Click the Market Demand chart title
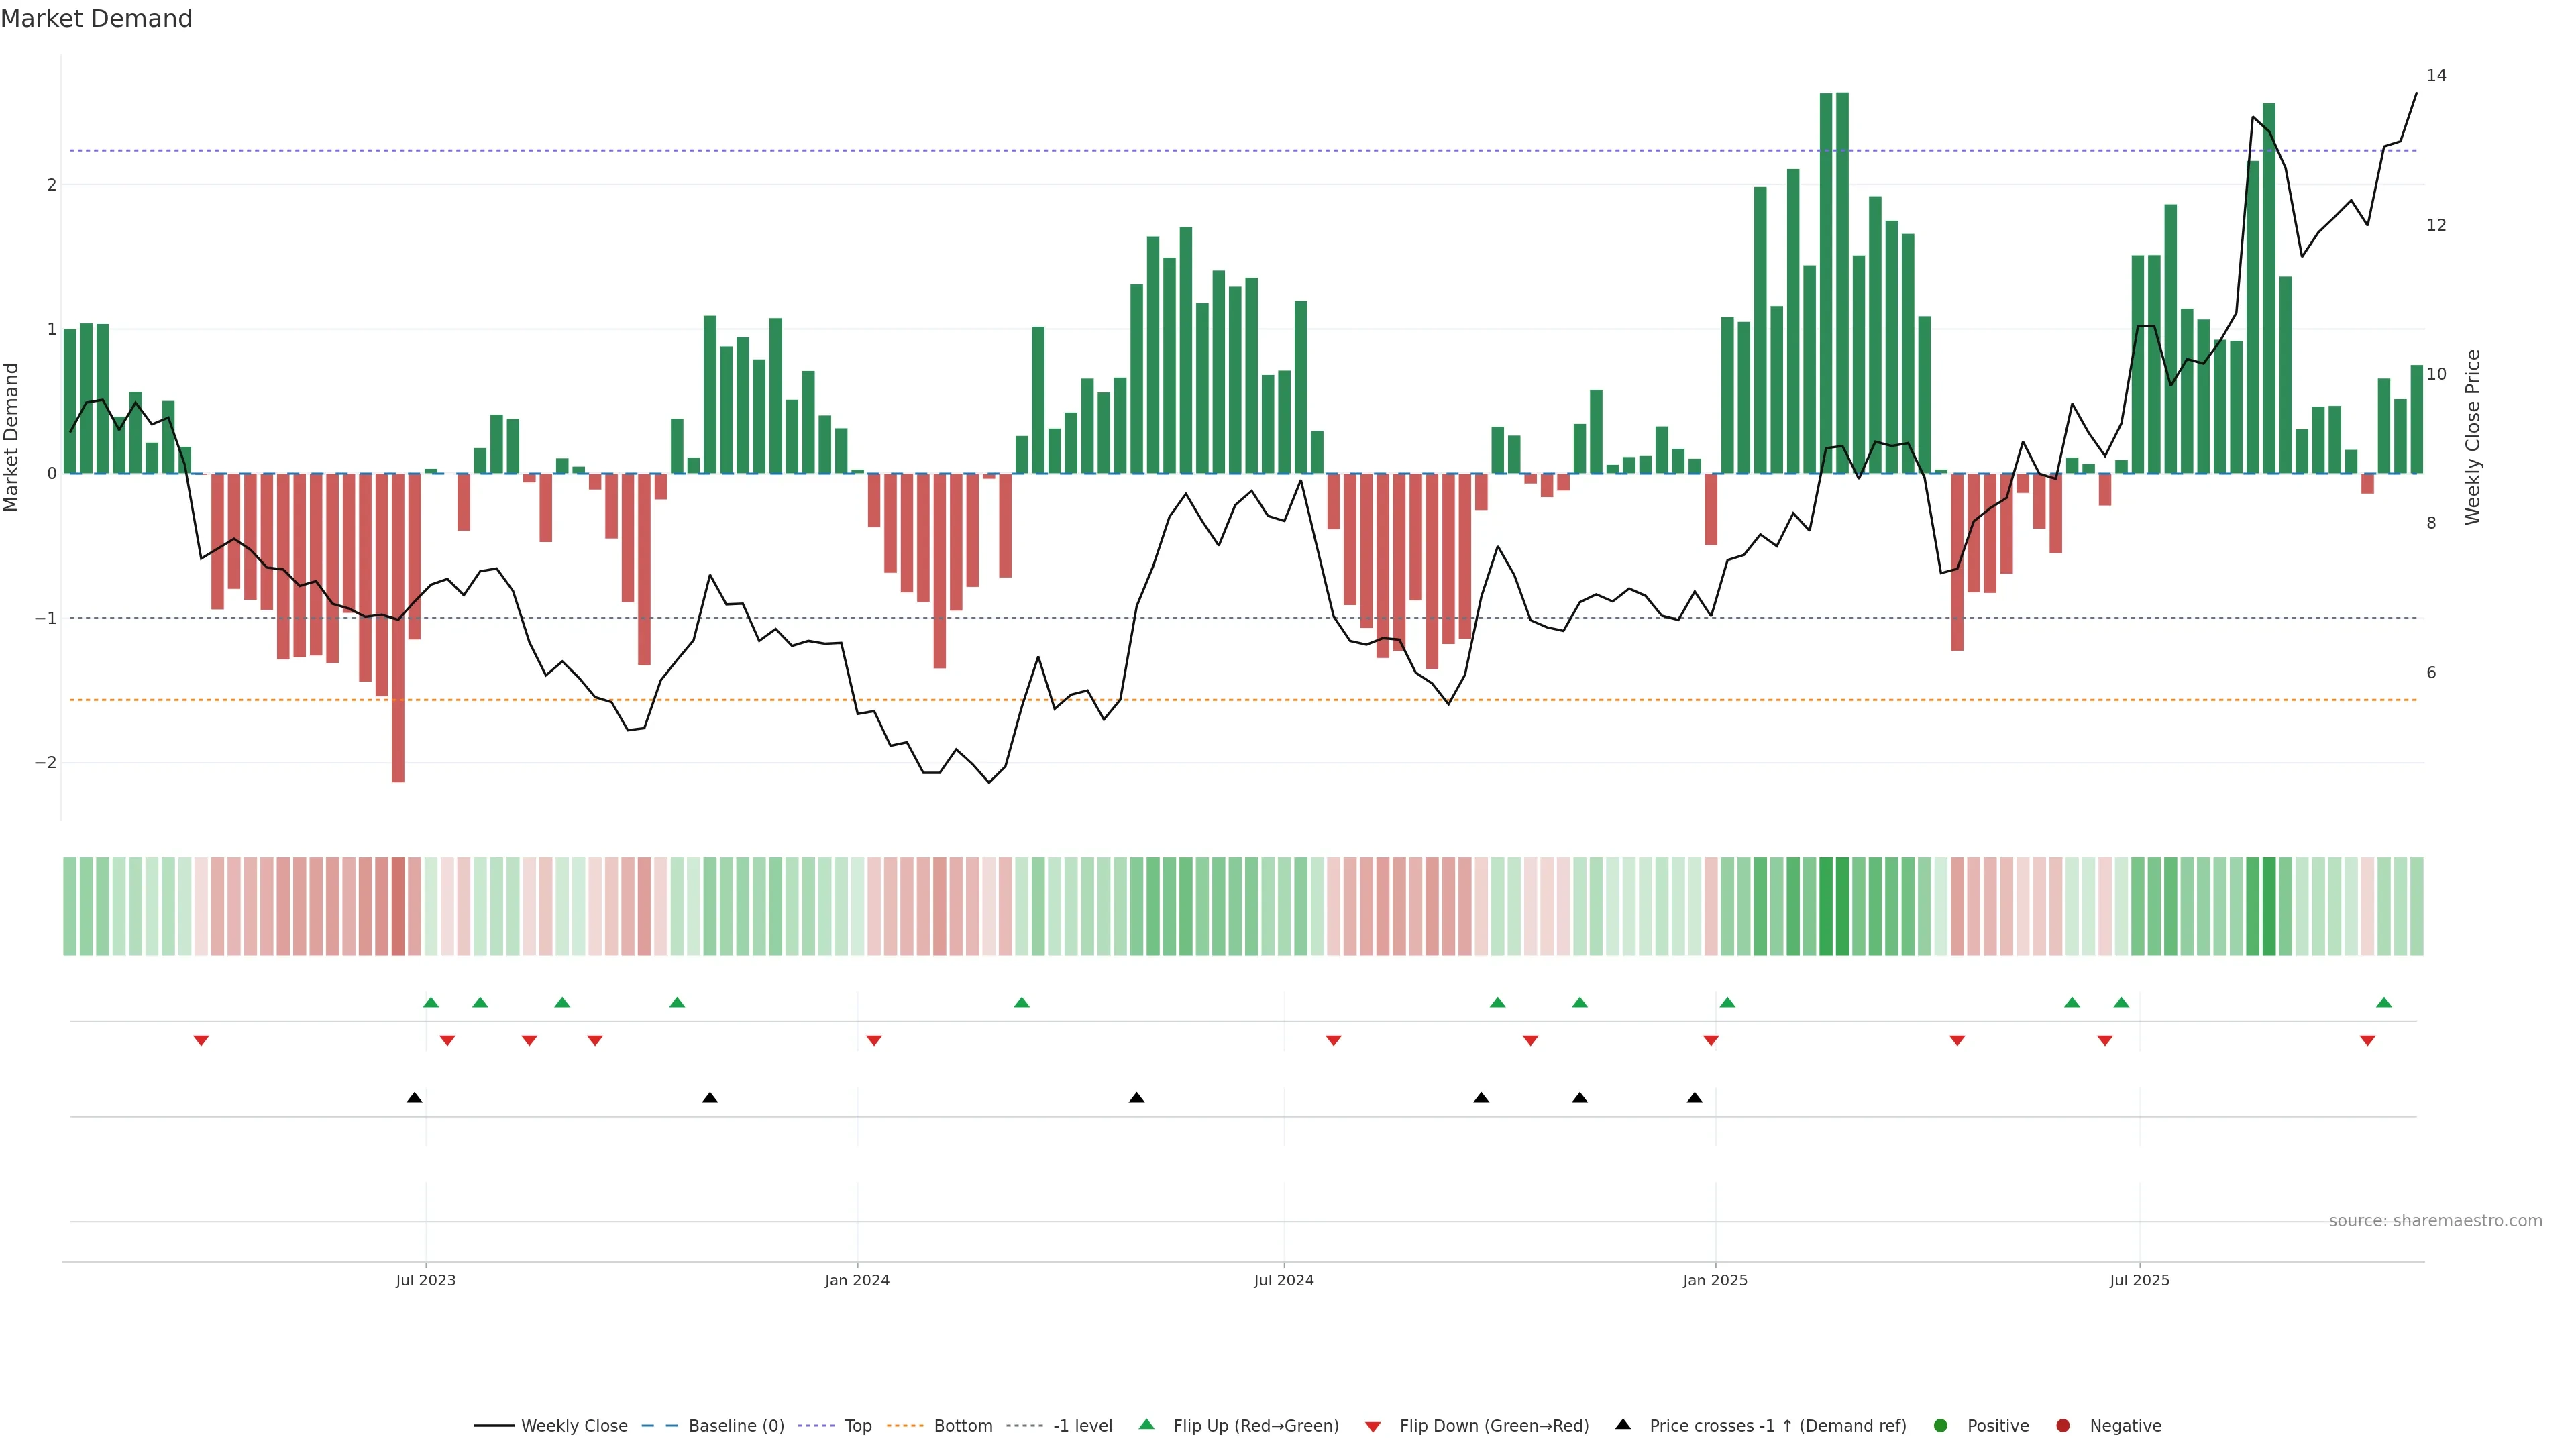Viewport: 2576px width, 1449px height. pos(96,19)
